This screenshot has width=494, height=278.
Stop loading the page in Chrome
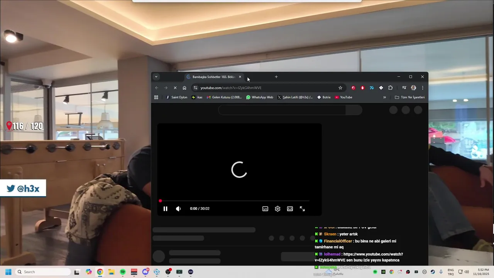(x=175, y=88)
